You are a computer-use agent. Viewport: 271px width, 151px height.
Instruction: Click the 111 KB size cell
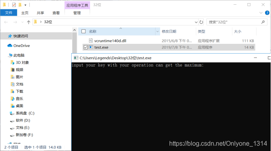248,41
